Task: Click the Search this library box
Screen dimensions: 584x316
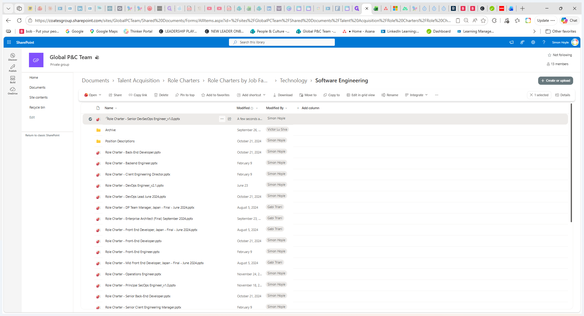Action: [282, 42]
